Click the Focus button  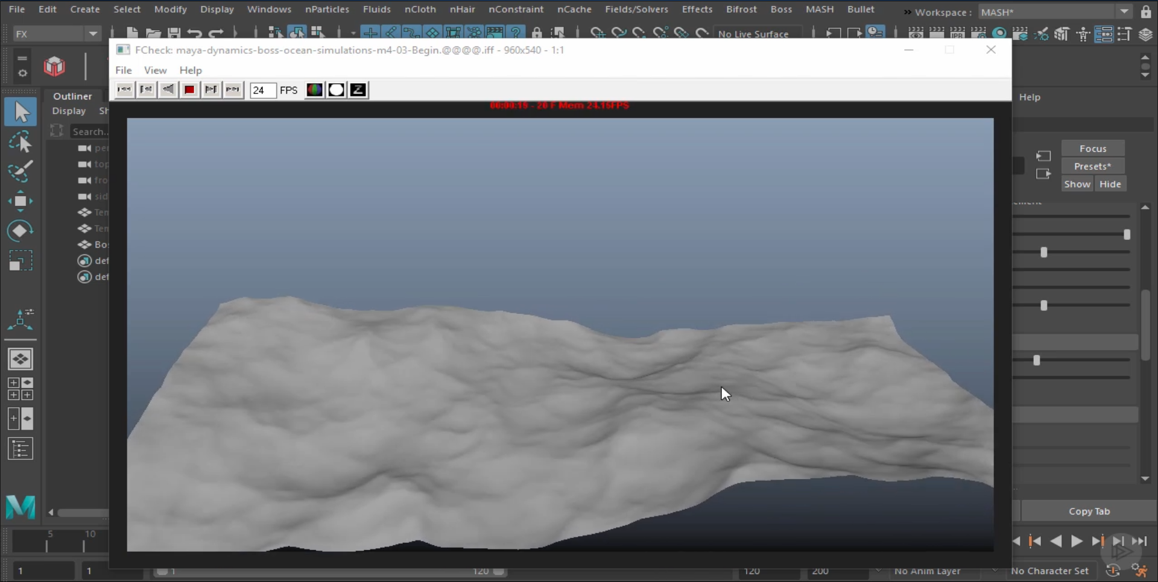pyautogui.click(x=1093, y=148)
